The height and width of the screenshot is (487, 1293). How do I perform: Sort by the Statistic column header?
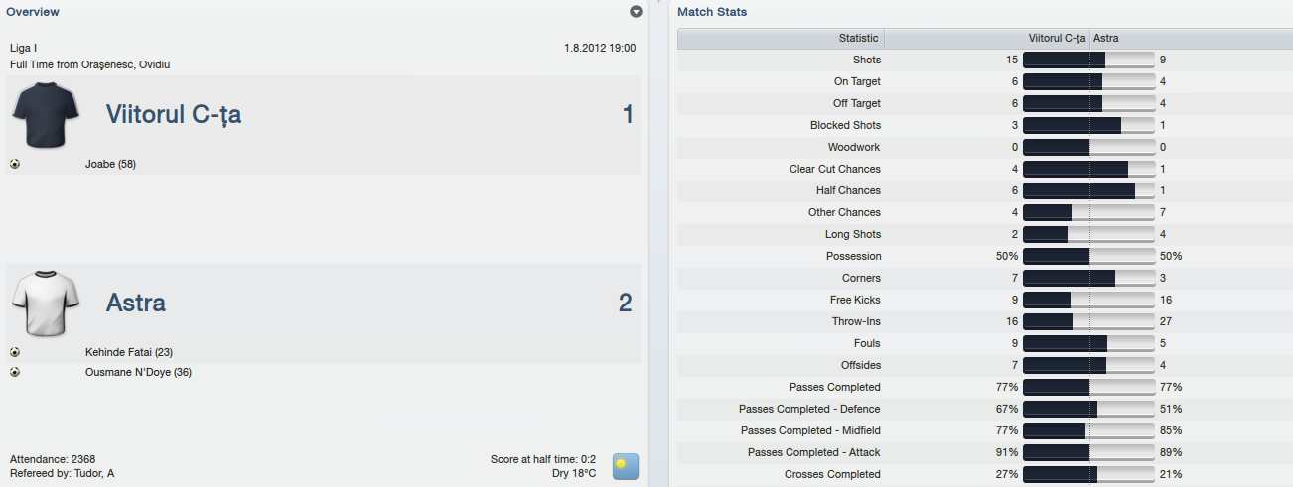click(x=781, y=38)
